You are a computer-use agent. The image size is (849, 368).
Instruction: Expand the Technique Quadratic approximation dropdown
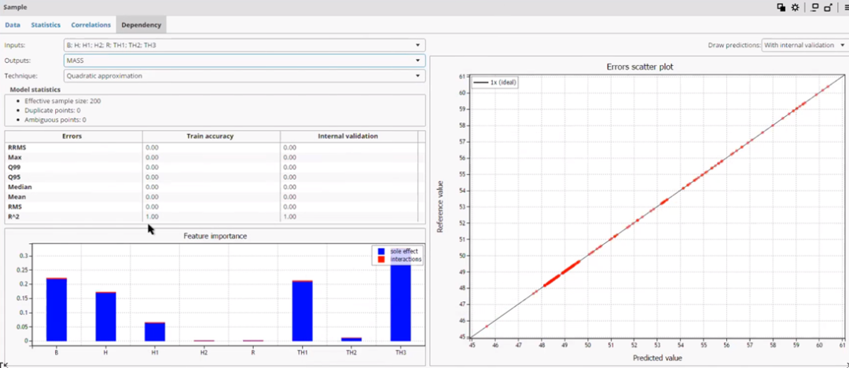point(244,76)
